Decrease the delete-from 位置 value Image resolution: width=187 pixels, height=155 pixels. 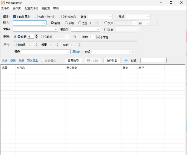[x=36, y=37]
